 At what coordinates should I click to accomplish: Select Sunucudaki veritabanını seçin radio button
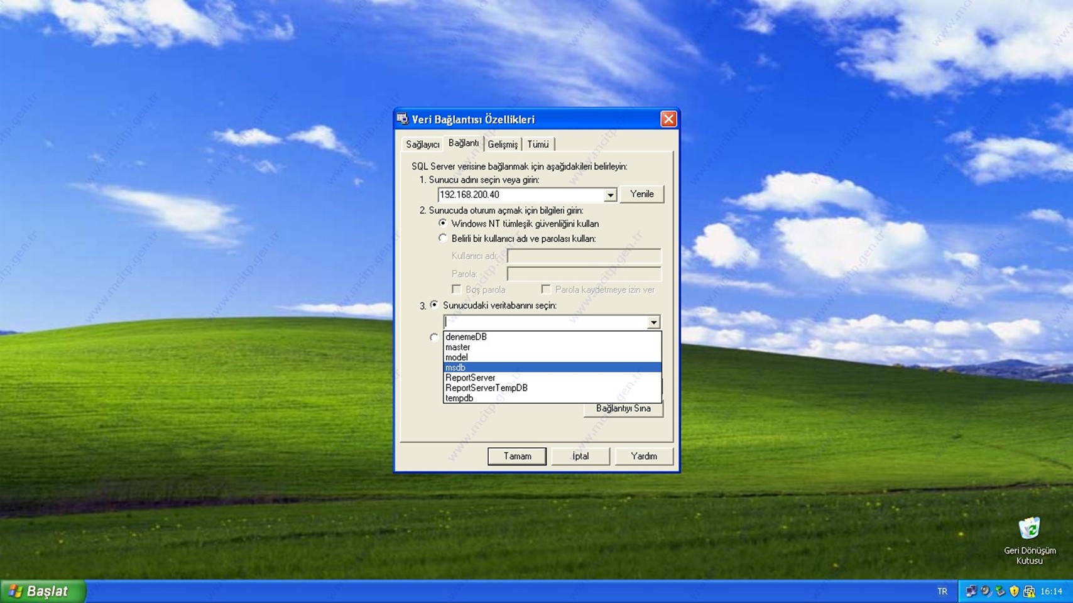pos(434,305)
